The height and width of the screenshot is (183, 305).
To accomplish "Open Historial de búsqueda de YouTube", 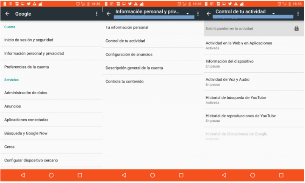I will tap(254, 100).
